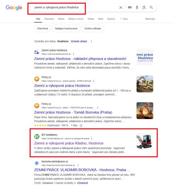Toggle the Nejlépe hodnocené filter chip

click(x=66, y=29)
